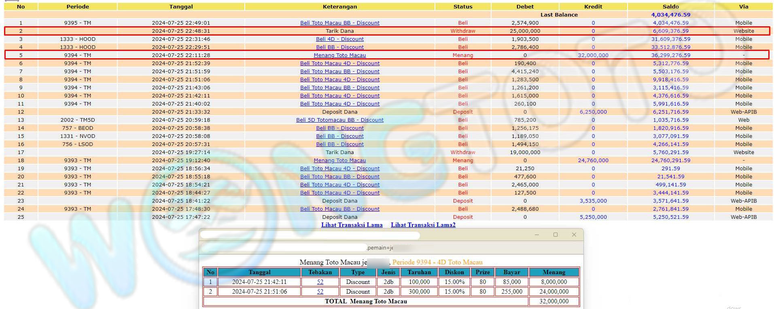Open Beli BB - Discount for 756 - LSOD
Image resolution: width=774 pixels, height=309 pixels.
(339, 144)
